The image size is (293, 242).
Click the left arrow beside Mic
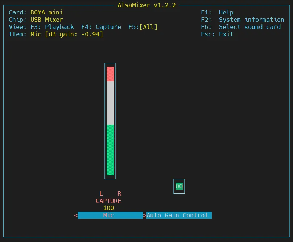point(76,215)
